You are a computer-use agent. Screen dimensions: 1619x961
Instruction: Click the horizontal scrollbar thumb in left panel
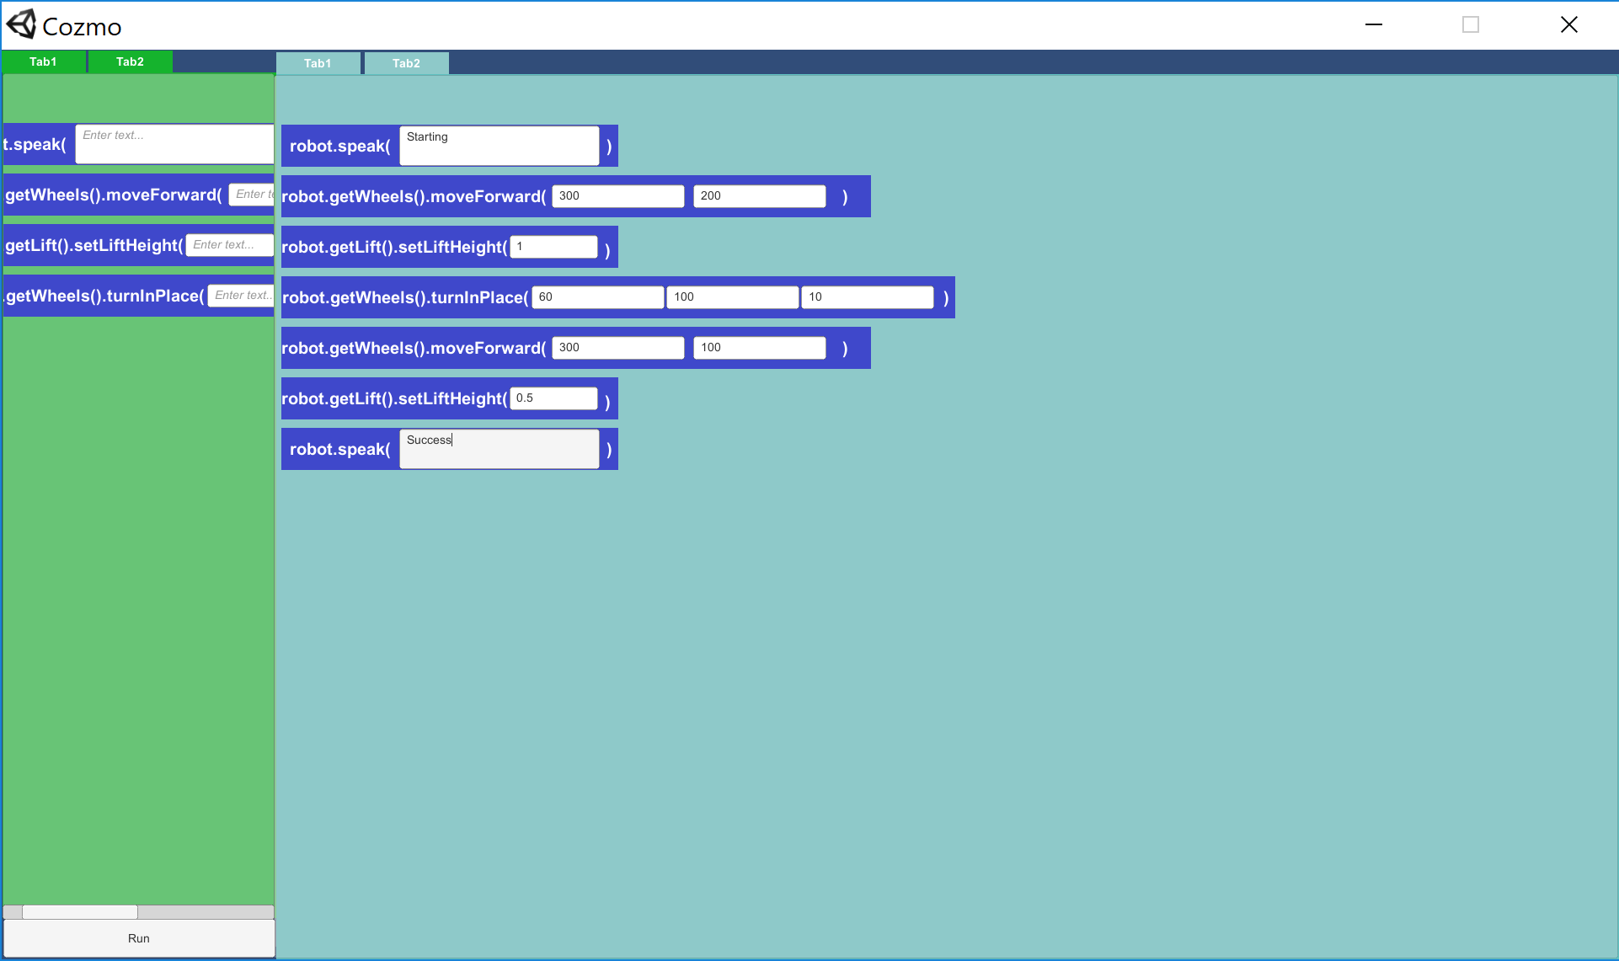[x=80, y=912]
